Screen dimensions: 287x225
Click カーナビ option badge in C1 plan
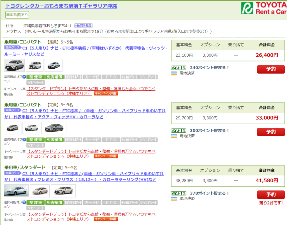pos(92,77)
